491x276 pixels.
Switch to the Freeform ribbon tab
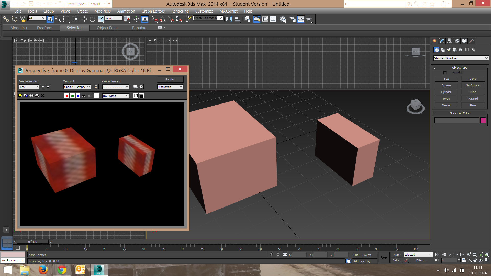click(x=44, y=28)
